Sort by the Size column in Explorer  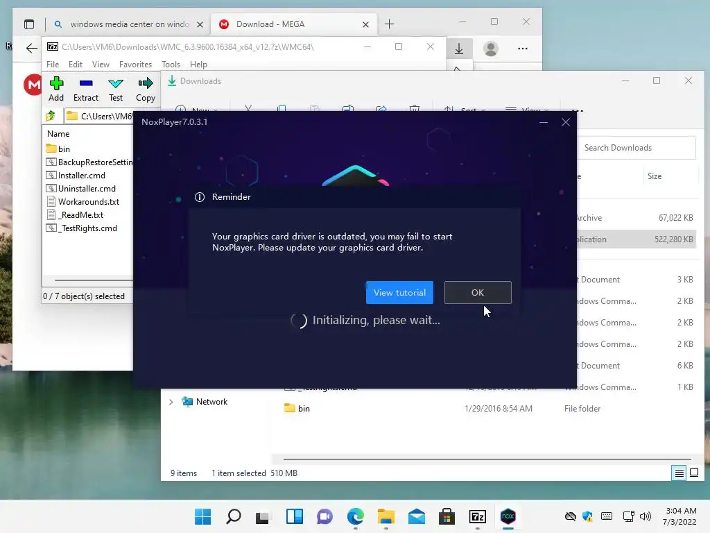pos(655,176)
